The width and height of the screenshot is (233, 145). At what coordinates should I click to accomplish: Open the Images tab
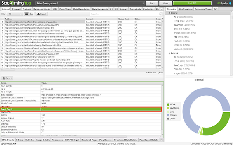[x=123, y=9]
